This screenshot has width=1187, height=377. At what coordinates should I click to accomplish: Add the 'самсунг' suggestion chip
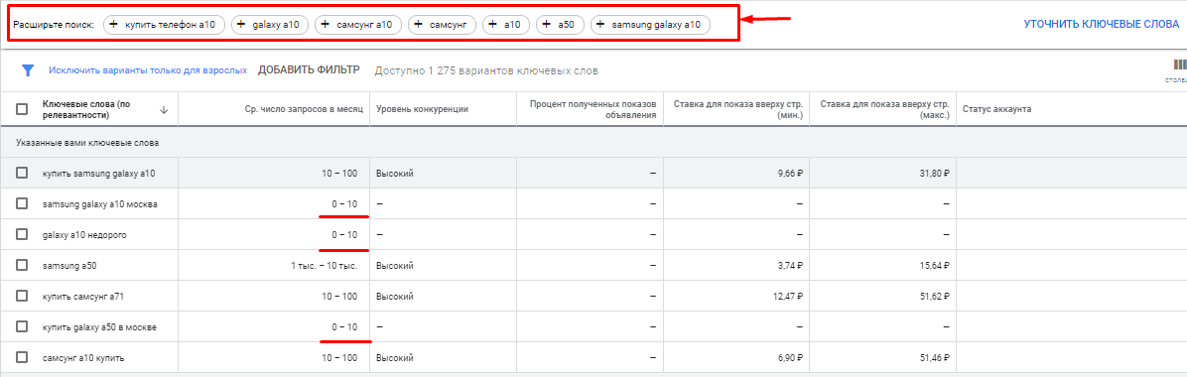[442, 25]
